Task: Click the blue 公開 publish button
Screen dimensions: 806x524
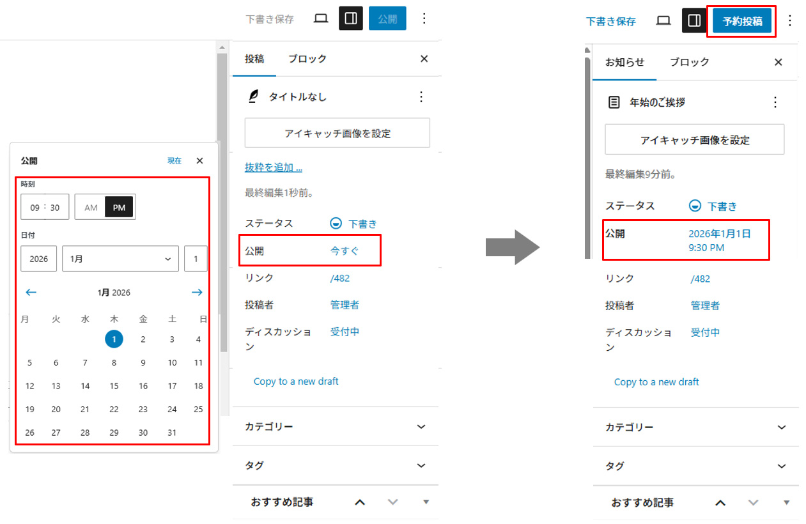Action: pos(387,19)
